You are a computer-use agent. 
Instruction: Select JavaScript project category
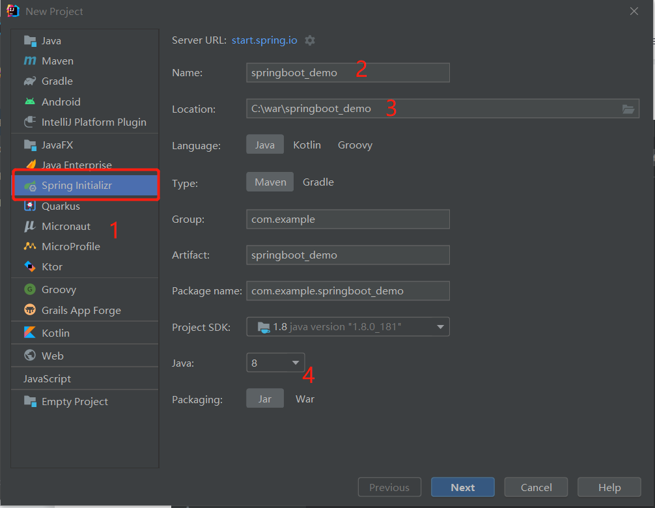(x=85, y=378)
